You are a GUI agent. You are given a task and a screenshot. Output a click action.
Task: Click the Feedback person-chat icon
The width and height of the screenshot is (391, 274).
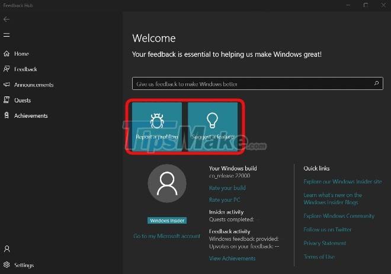point(7,69)
